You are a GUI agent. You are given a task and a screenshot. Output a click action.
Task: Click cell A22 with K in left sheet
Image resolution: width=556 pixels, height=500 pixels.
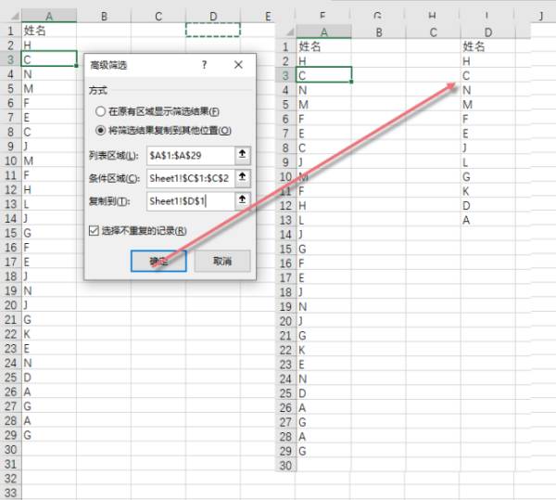click(x=49, y=334)
